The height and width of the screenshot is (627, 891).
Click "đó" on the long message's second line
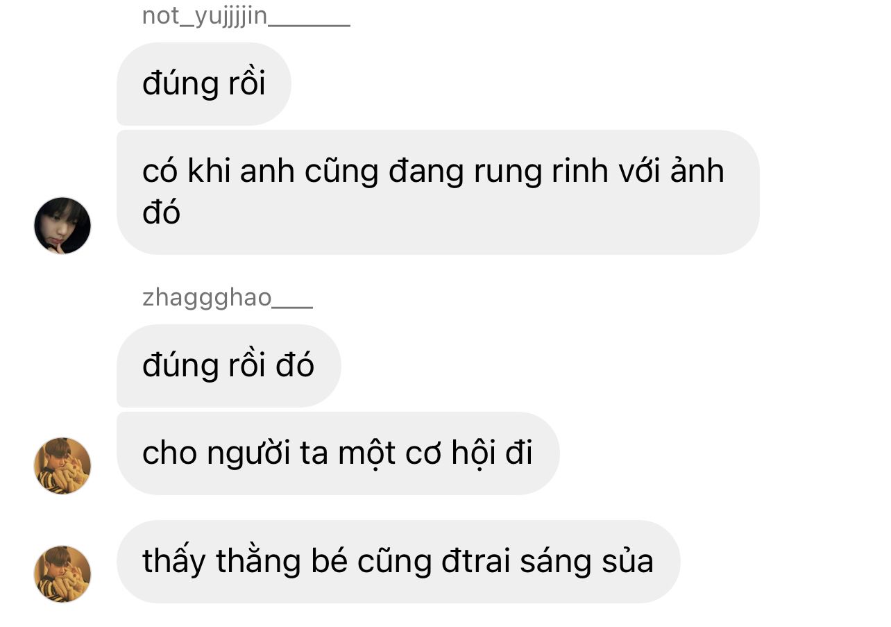pos(161,211)
